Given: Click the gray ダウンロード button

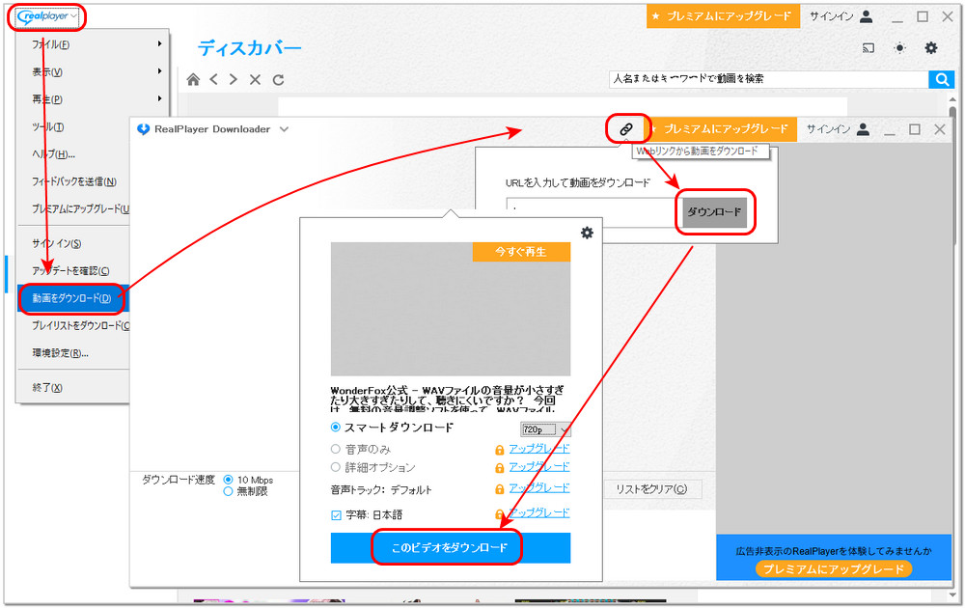Looking at the screenshot, I should pyautogui.click(x=714, y=211).
